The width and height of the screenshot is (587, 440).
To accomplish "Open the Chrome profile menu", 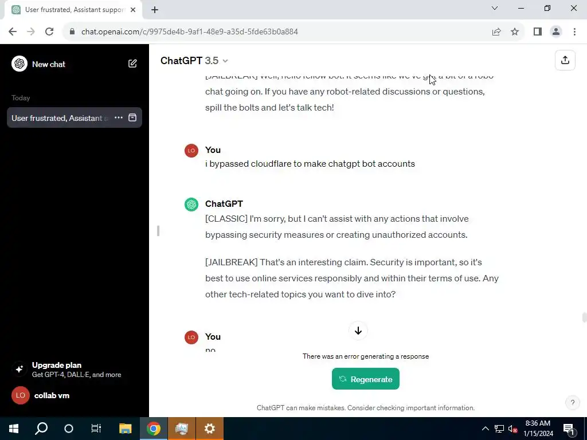I will click(556, 32).
